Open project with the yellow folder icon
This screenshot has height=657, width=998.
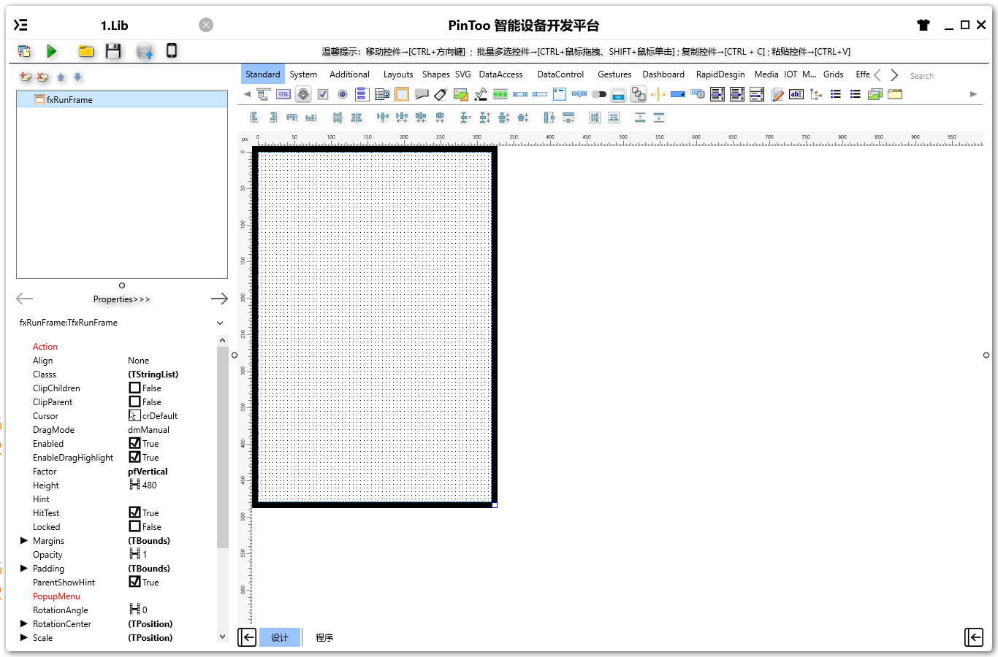pyautogui.click(x=86, y=51)
